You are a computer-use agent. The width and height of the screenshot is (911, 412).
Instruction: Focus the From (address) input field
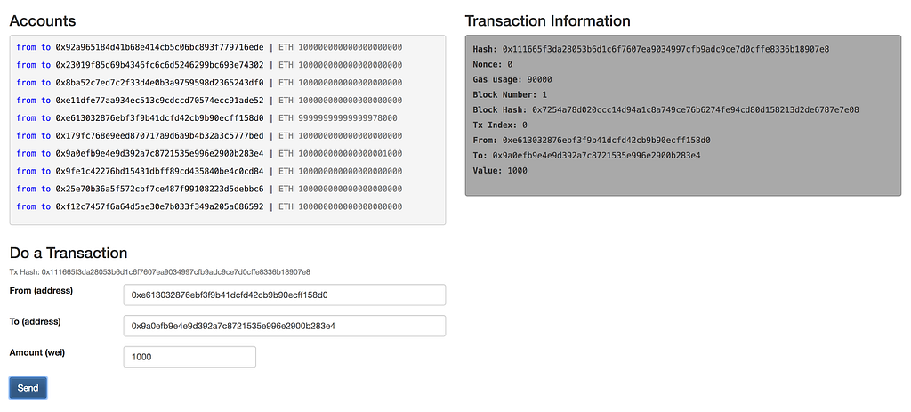284,295
